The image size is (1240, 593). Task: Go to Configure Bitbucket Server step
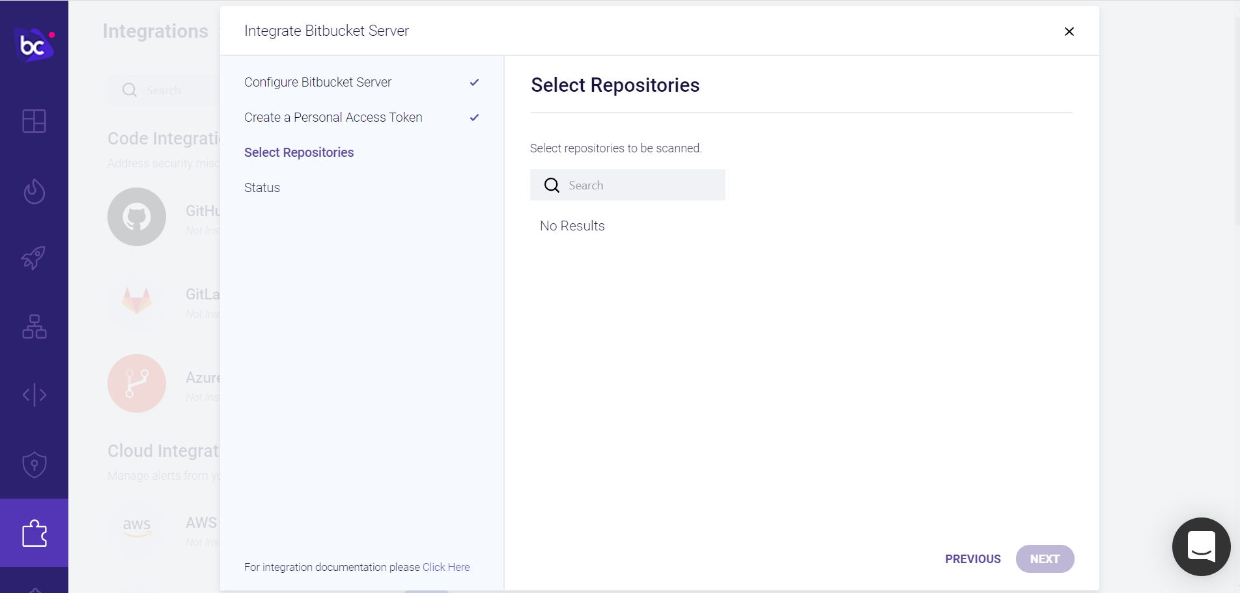click(318, 82)
